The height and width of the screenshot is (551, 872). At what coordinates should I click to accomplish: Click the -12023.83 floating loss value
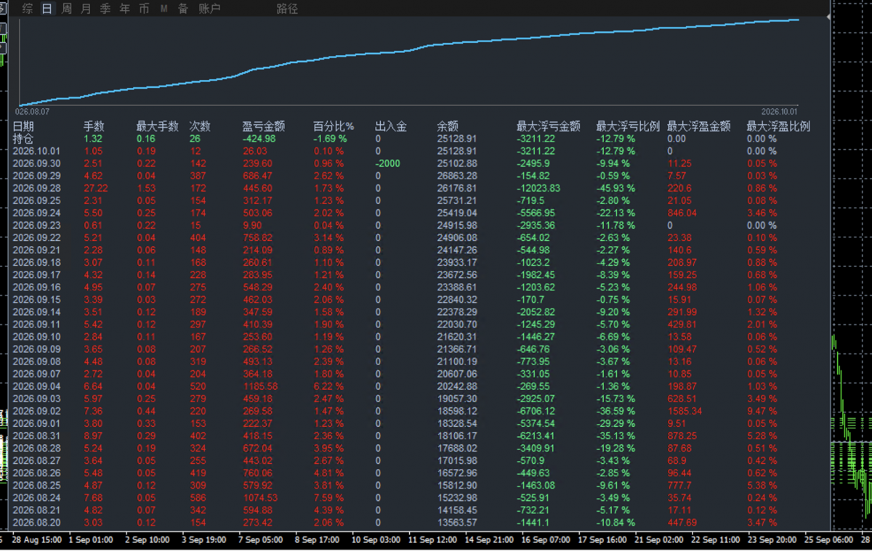(538, 188)
